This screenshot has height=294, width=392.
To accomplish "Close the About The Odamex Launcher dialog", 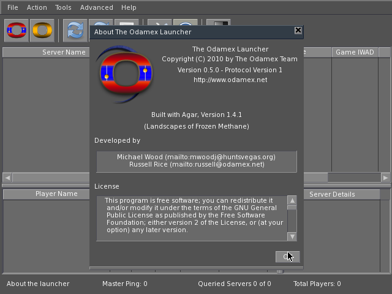I will coord(298,31).
